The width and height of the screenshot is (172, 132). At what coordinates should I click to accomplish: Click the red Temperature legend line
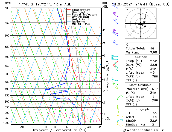pos(69,10)
